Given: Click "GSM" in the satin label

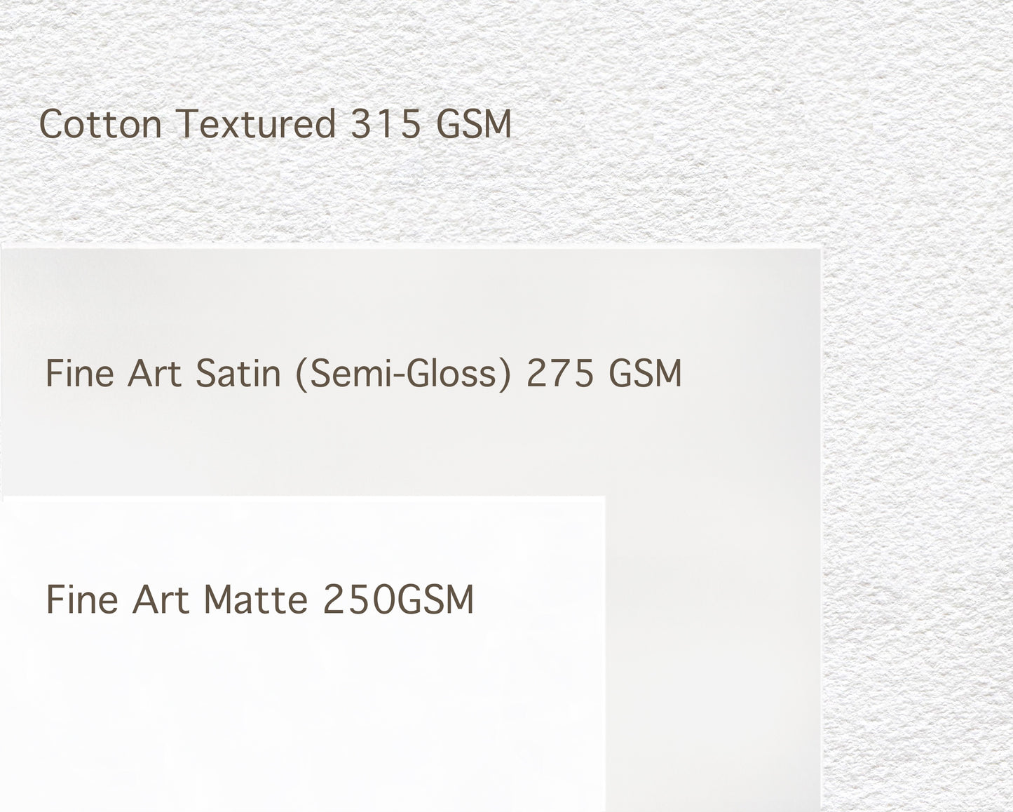Looking at the screenshot, I should coord(645,373).
